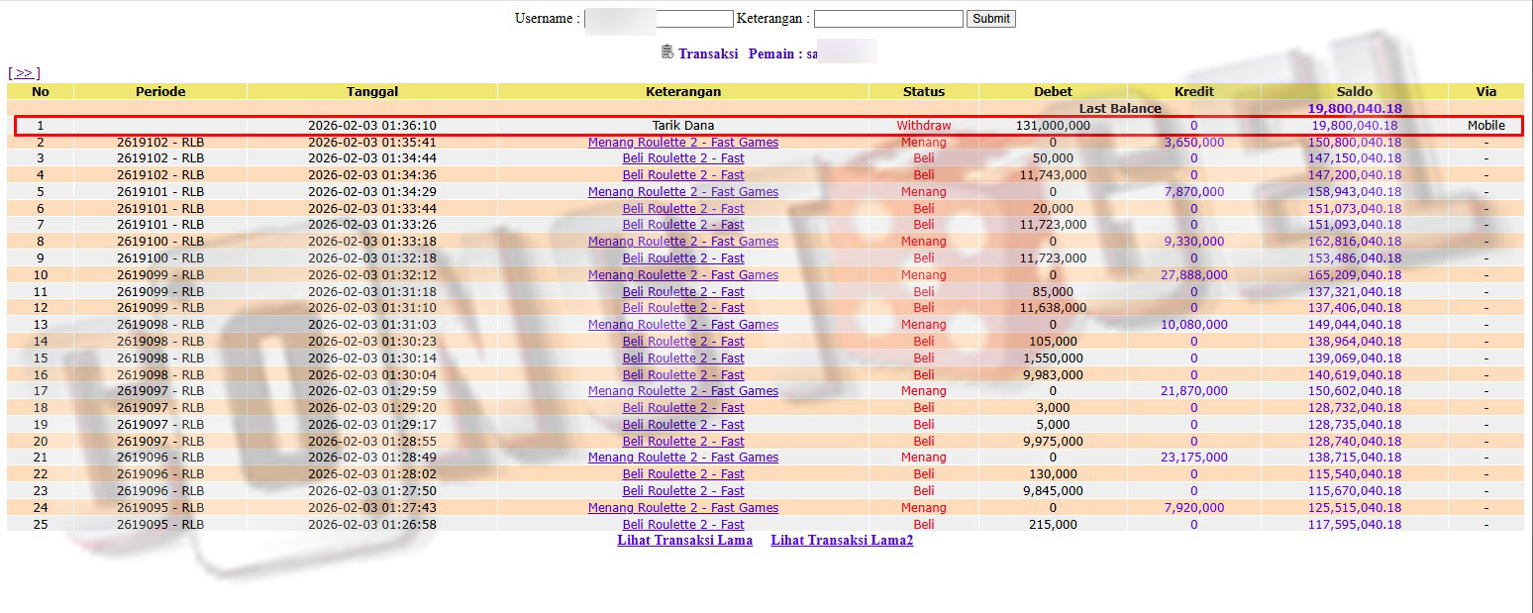This screenshot has height=613, width=1533.
Task: Open the [>>] next page link
Action: pos(24,73)
